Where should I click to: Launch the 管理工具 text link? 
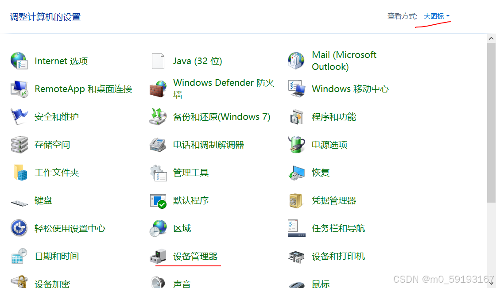click(x=191, y=173)
